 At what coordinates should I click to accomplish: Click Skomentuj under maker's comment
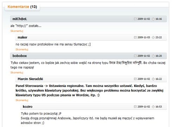[22, 49]
